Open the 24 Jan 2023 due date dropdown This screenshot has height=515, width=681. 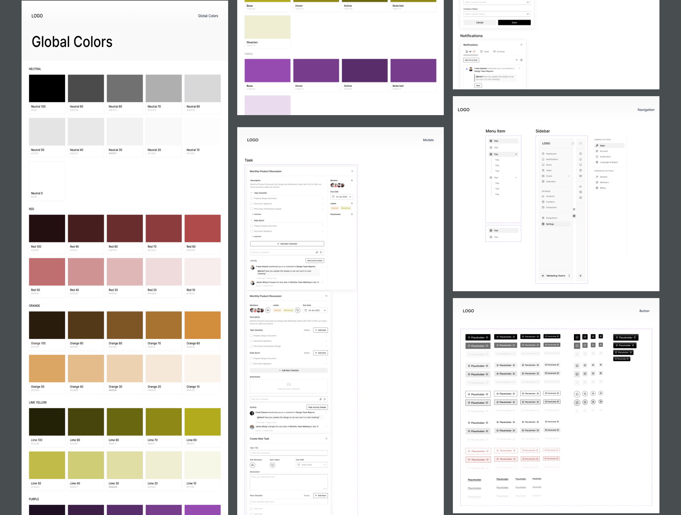(342, 197)
